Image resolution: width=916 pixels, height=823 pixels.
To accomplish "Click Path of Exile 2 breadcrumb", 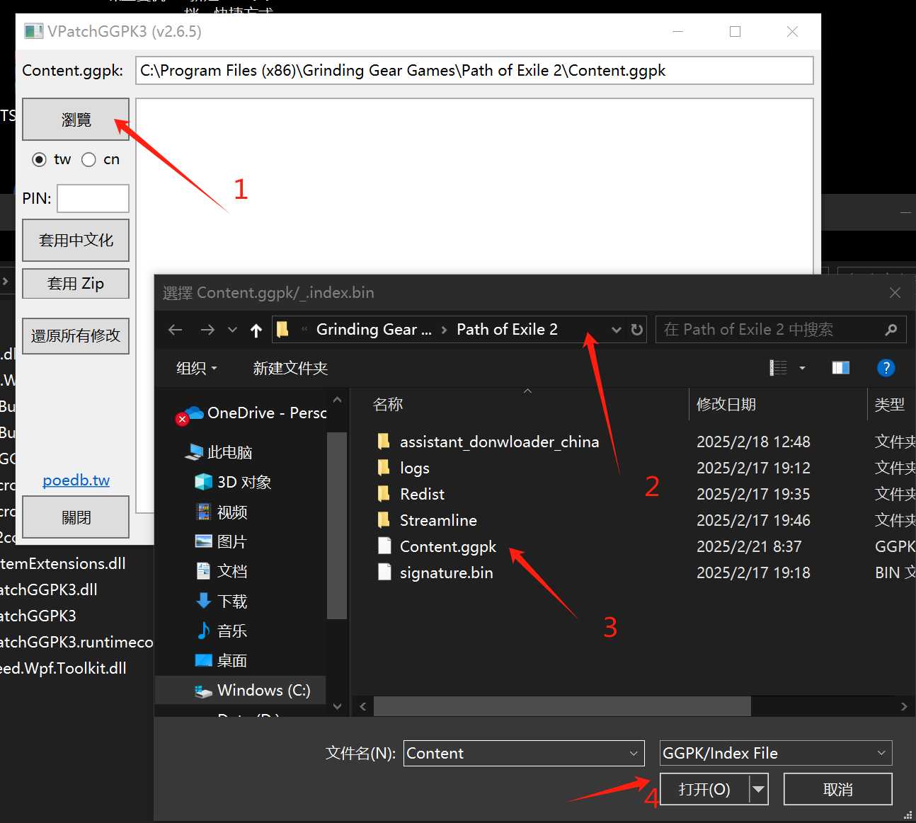I will tap(507, 330).
